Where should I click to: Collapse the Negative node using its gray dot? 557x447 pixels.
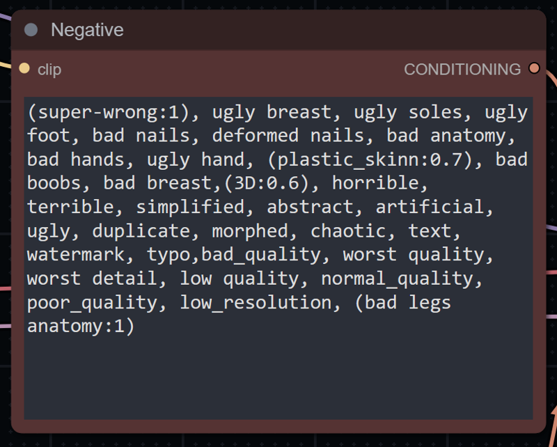coord(31,30)
